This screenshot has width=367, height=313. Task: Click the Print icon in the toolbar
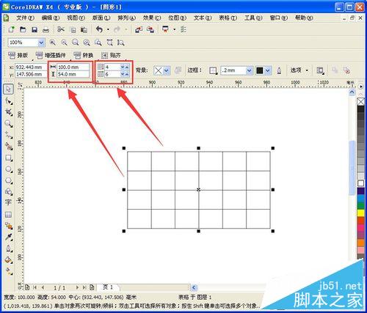point(46,30)
